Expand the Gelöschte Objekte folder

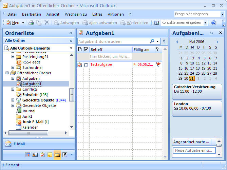[13, 100]
